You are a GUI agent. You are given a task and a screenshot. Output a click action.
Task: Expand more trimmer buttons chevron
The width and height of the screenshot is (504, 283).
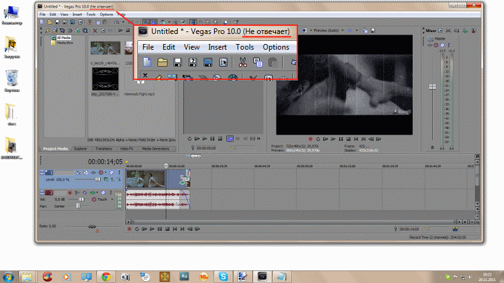(258, 138)
